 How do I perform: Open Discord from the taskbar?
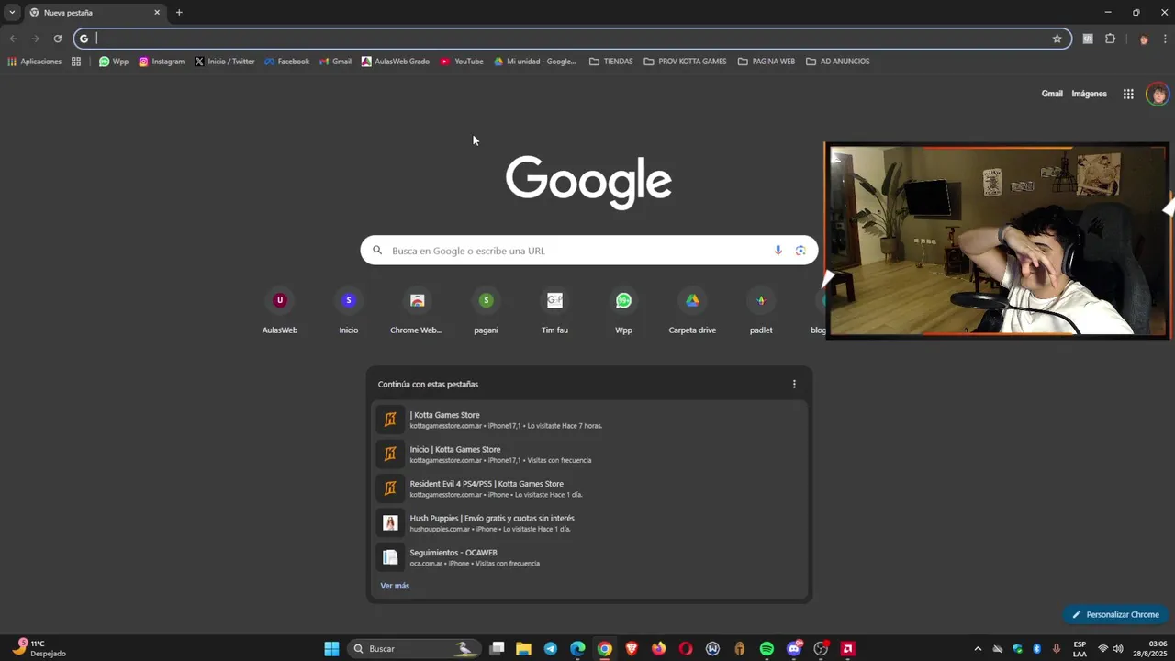(794, 649)
